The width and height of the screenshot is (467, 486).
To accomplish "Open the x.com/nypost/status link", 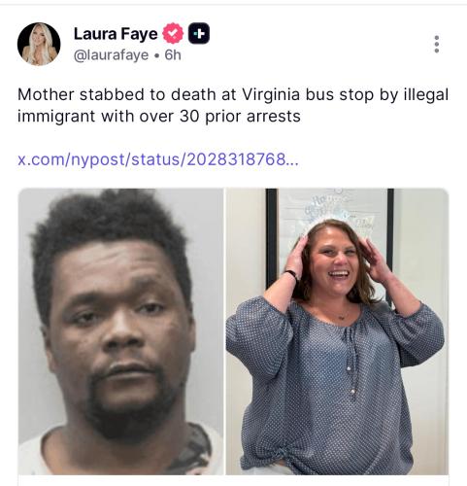I will (x=158, y=159).
